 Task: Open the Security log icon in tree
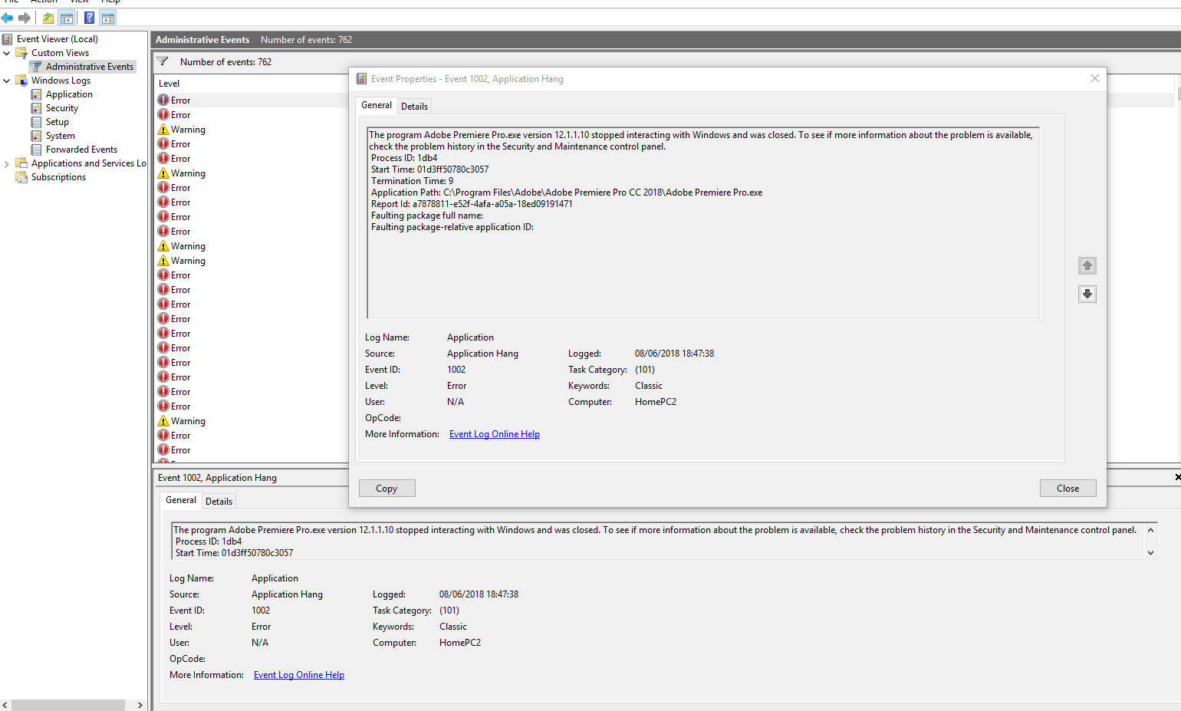[x=36, y=108]
